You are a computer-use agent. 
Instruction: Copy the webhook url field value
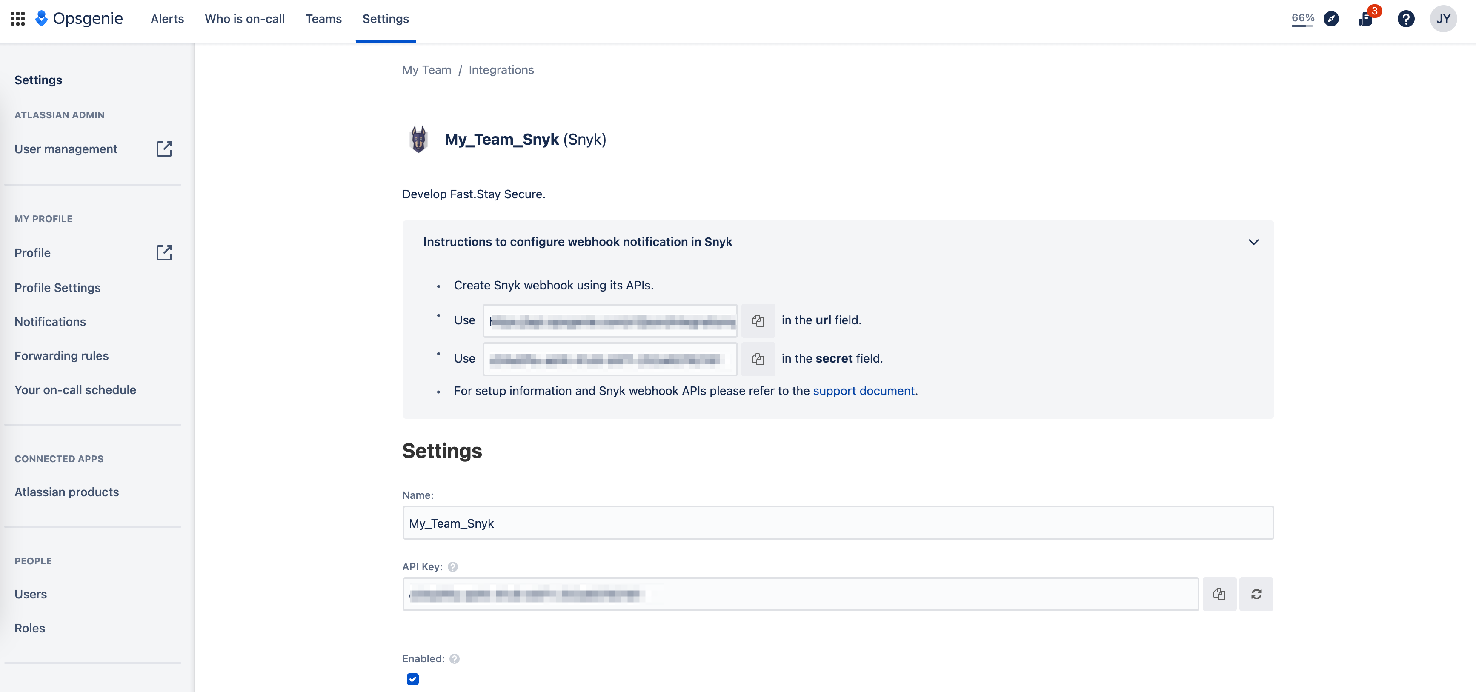tap(758, 321)
